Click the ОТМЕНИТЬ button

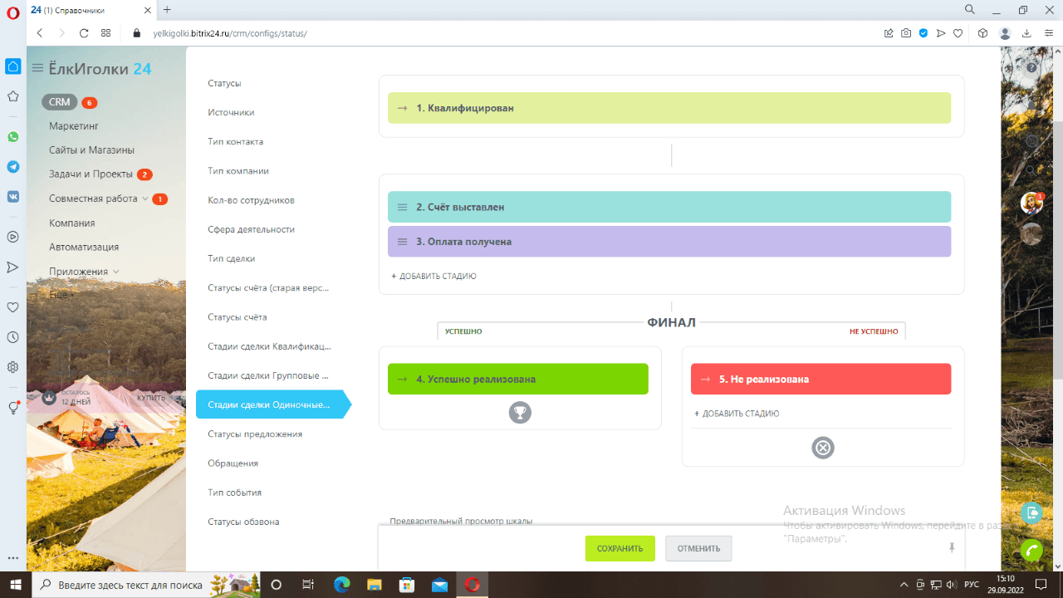pyautogui.click(x=698, y=549)
